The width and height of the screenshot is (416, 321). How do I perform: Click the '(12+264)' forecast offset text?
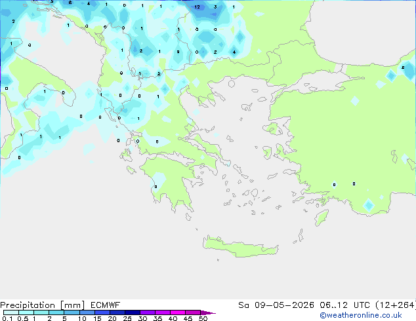(396, 305)
